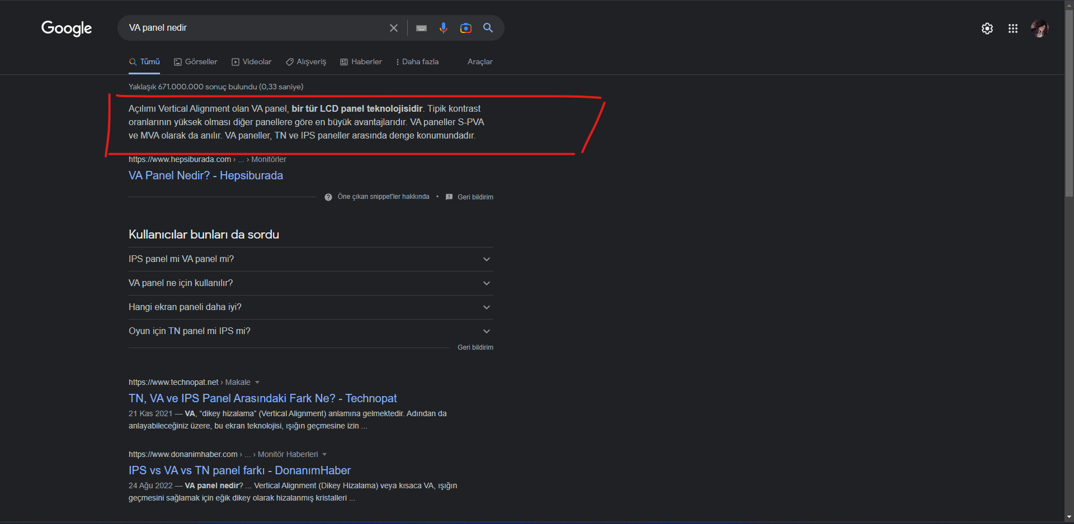
Task: Click the page's vertical scrollbar thumb
Action: click(1069, 103)
